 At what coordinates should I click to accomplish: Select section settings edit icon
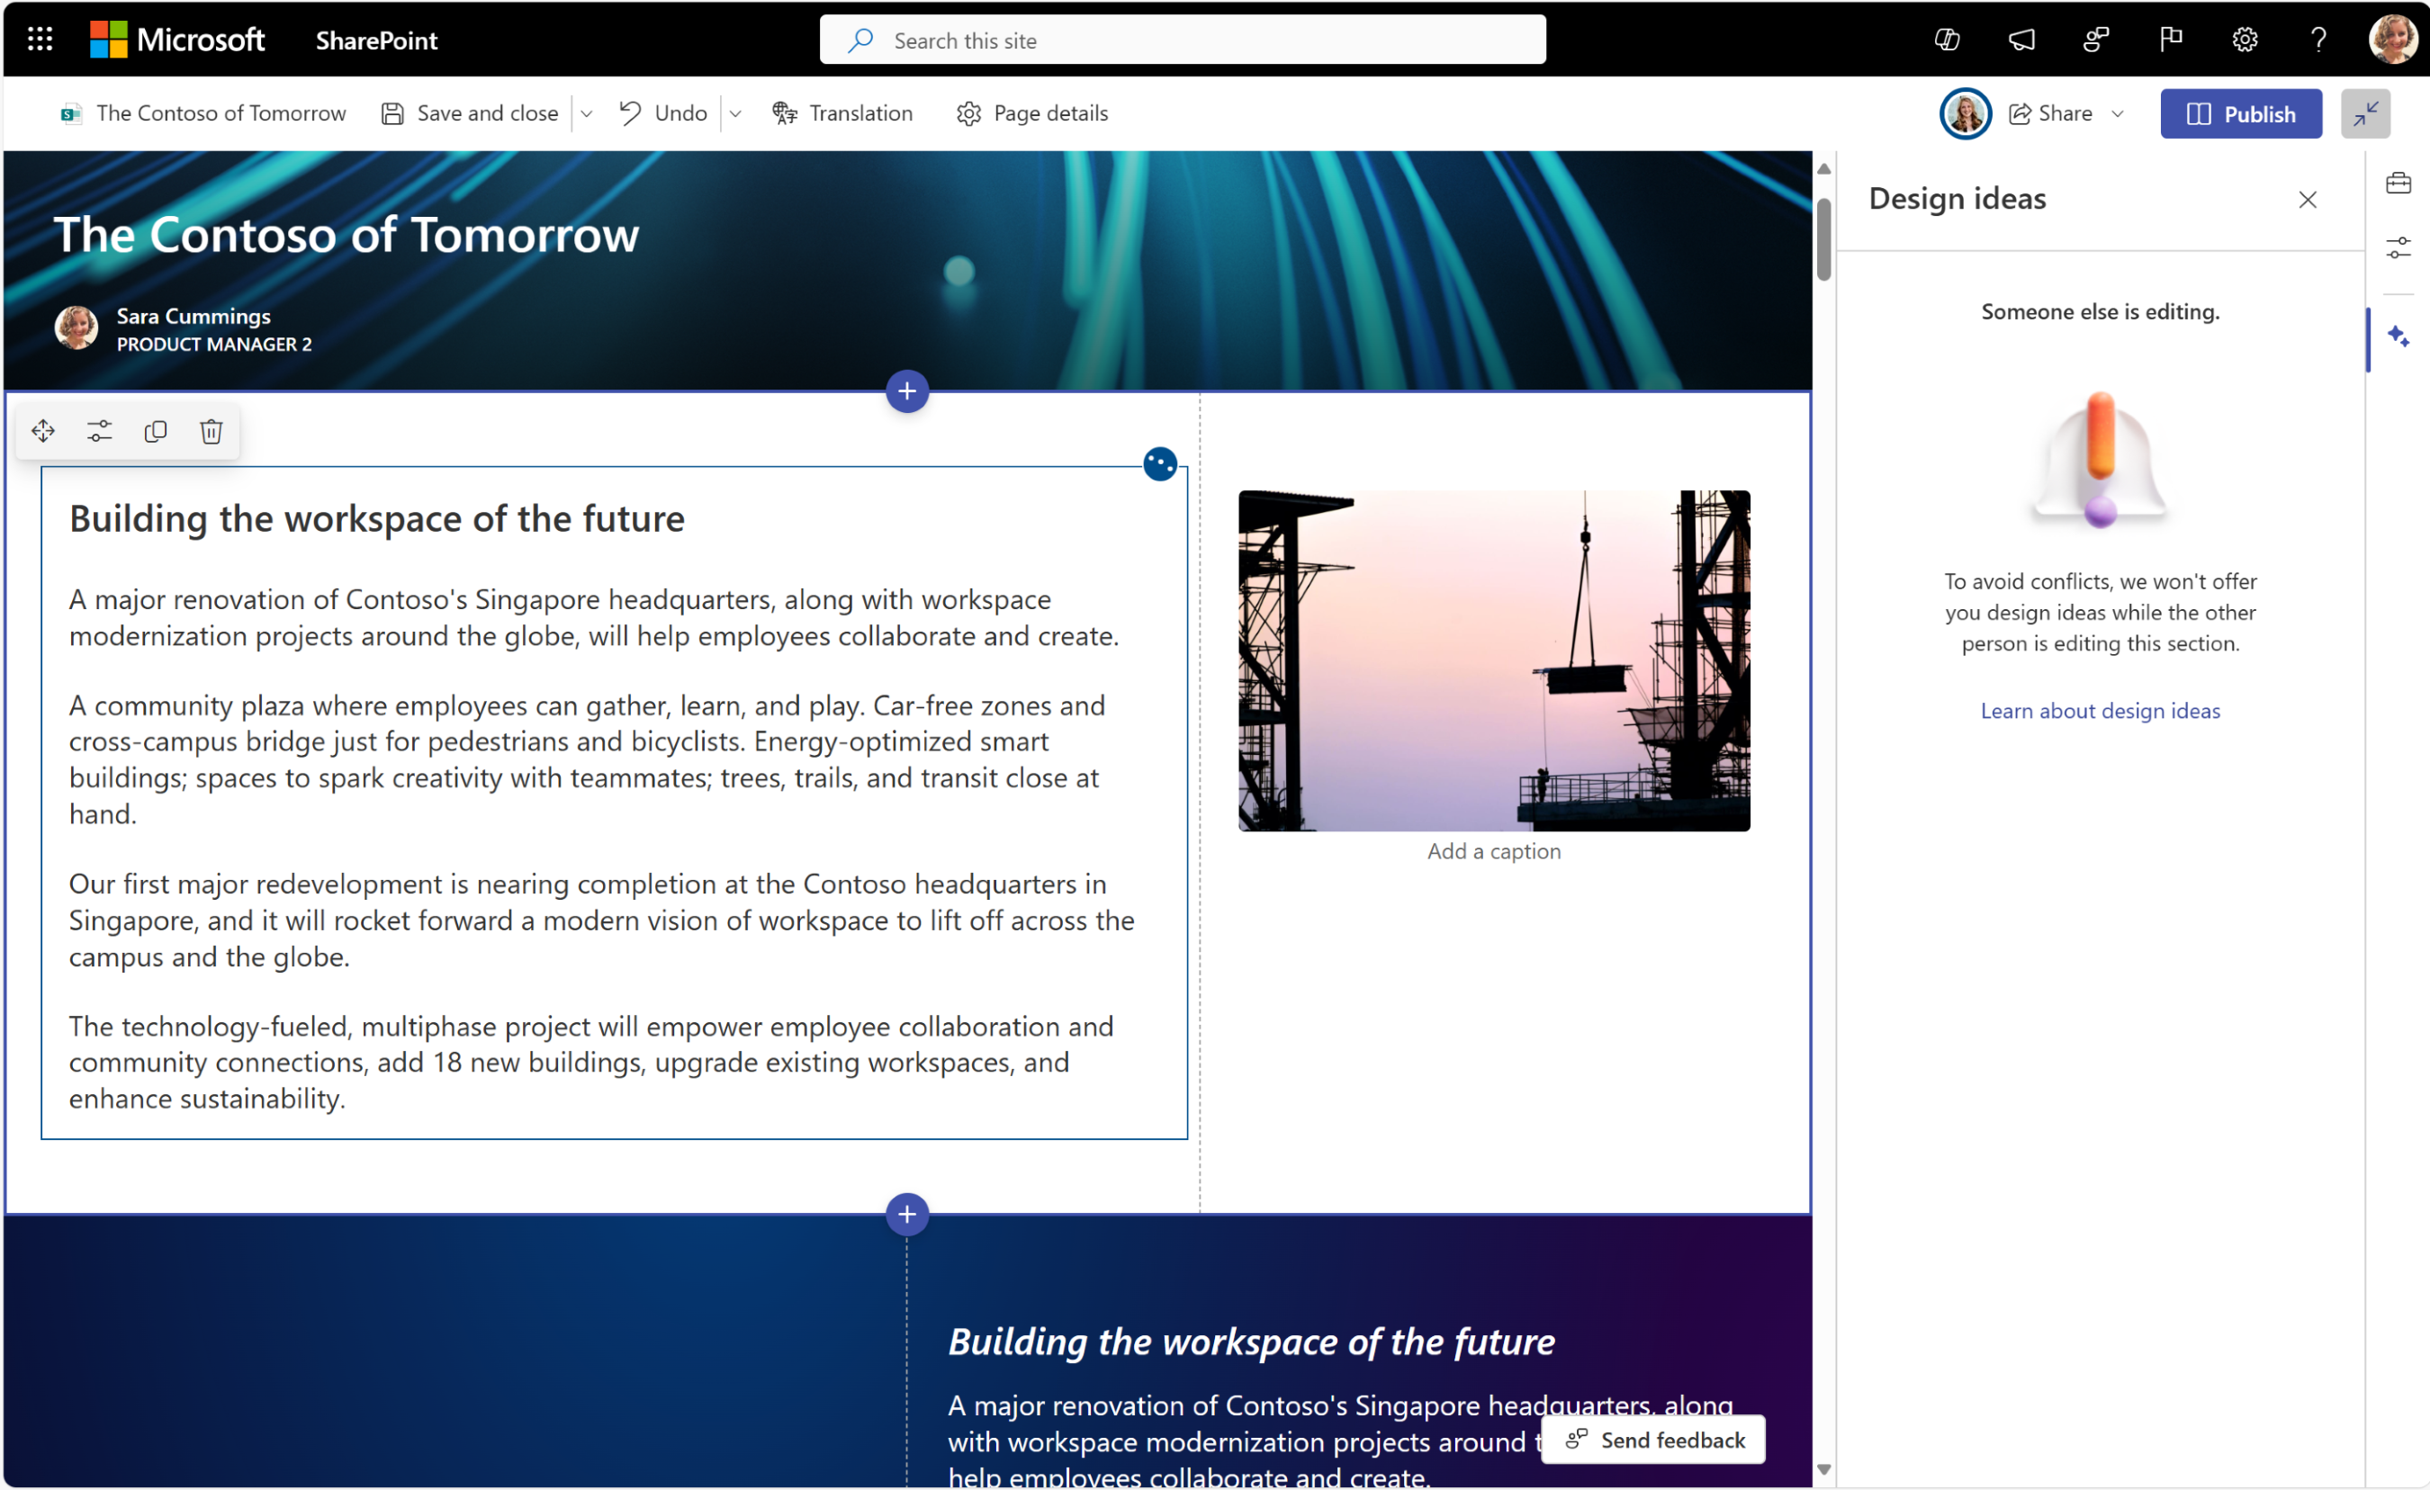(x=99, y=430)
